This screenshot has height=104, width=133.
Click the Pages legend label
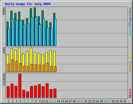click(130, 32)
